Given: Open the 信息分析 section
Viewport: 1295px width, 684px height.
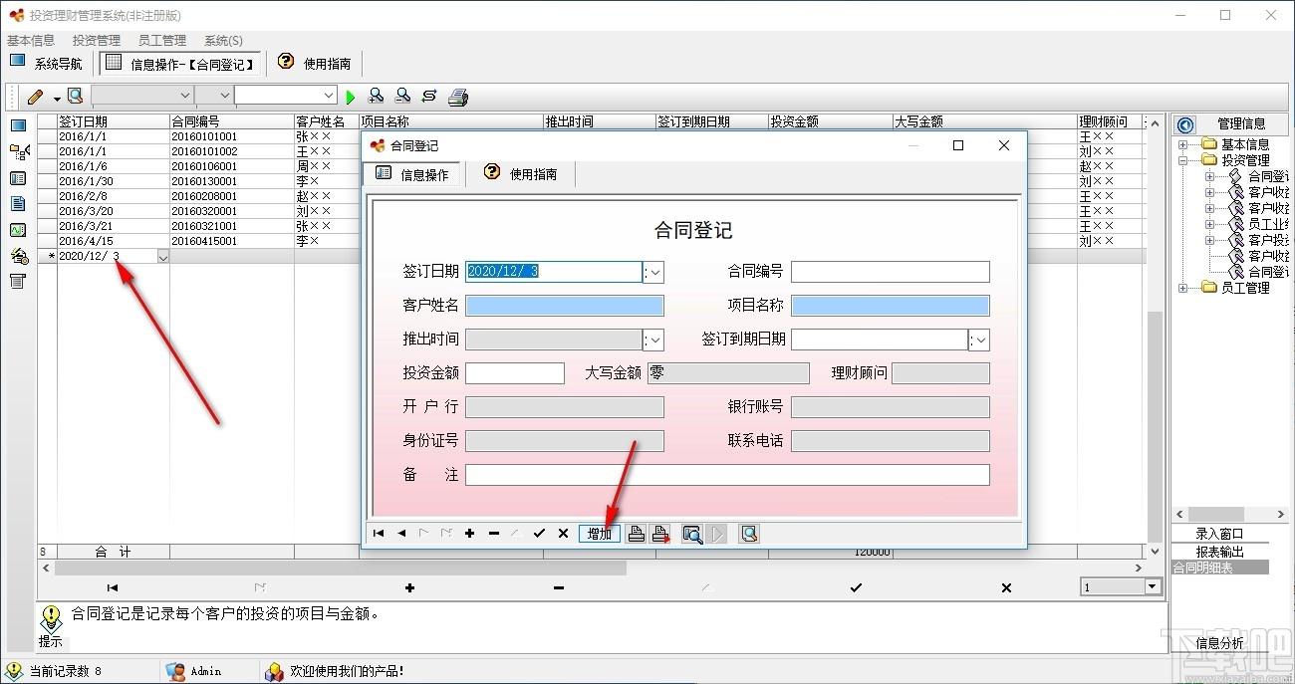Looking at the screenshot, I should point(1219,643).
